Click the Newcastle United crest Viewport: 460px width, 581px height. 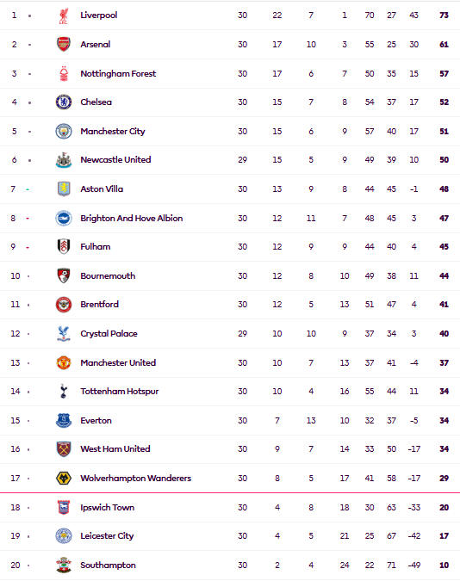coord(64,160)
